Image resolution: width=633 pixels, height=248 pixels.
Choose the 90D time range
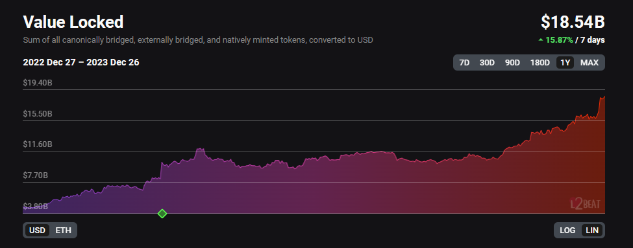pyautogui.click(x=512, y=62)
